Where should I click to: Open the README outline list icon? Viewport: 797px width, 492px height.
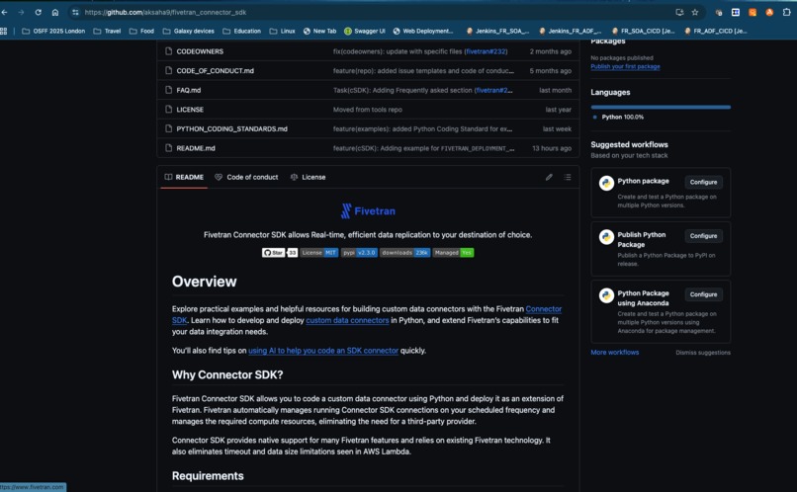[568, 177]
